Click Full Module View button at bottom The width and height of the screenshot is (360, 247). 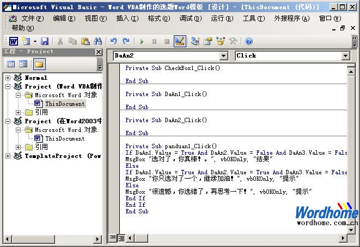[x=121, y=238]
